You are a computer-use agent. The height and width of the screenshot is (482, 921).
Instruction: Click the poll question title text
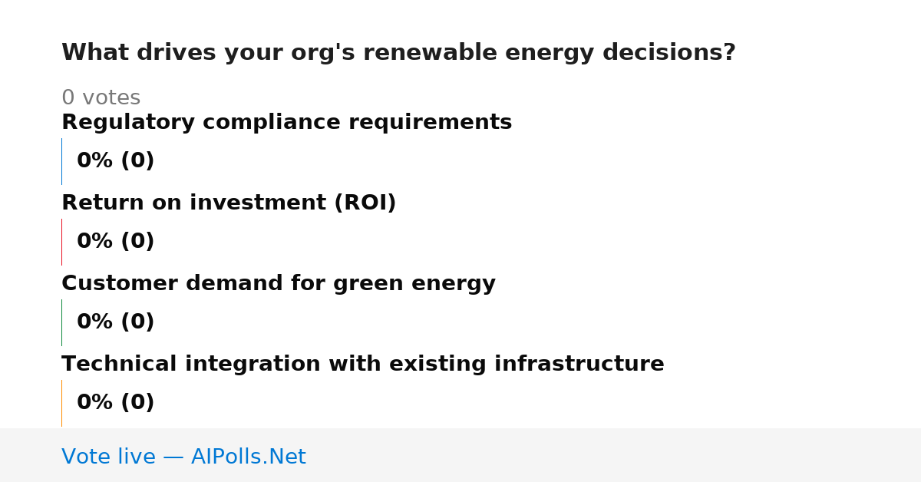pos(398,53)
